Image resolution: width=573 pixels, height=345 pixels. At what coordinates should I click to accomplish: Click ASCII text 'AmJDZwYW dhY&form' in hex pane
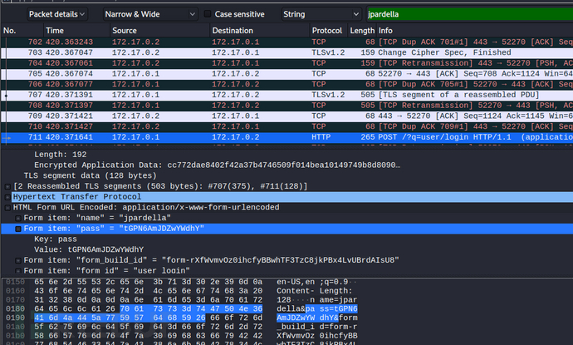317,318
